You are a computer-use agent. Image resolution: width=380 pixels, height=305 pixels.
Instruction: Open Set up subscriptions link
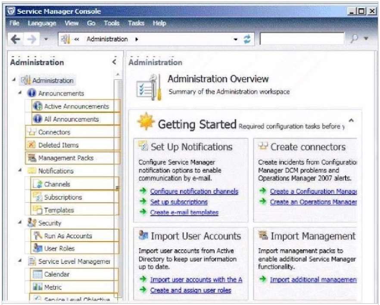point(179,202)
